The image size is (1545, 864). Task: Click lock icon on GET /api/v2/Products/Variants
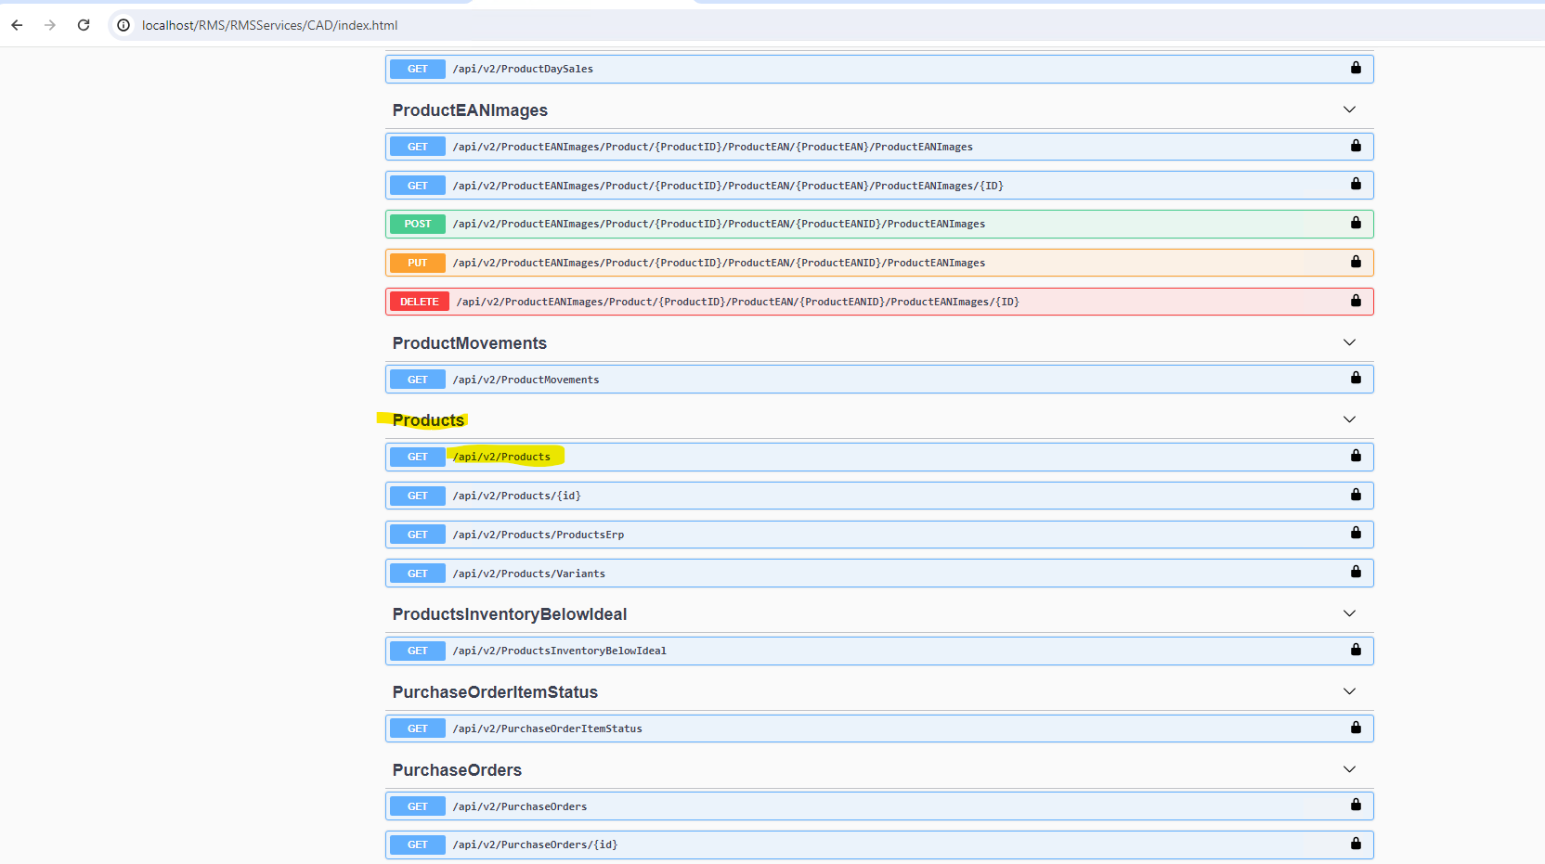(1356, 572)
